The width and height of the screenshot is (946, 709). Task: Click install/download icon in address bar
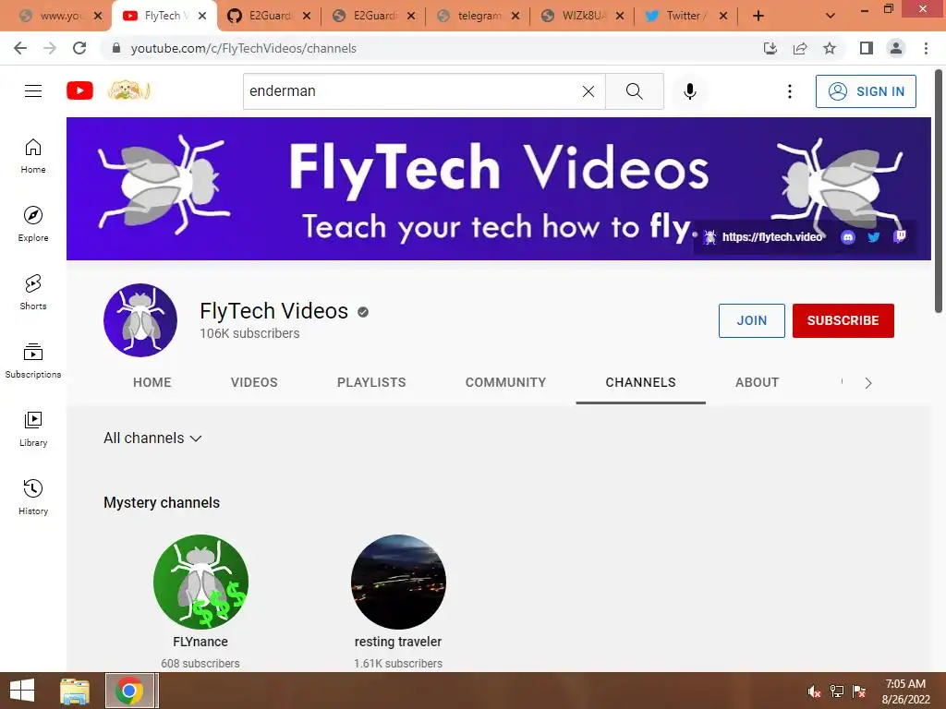pos(770,48)
